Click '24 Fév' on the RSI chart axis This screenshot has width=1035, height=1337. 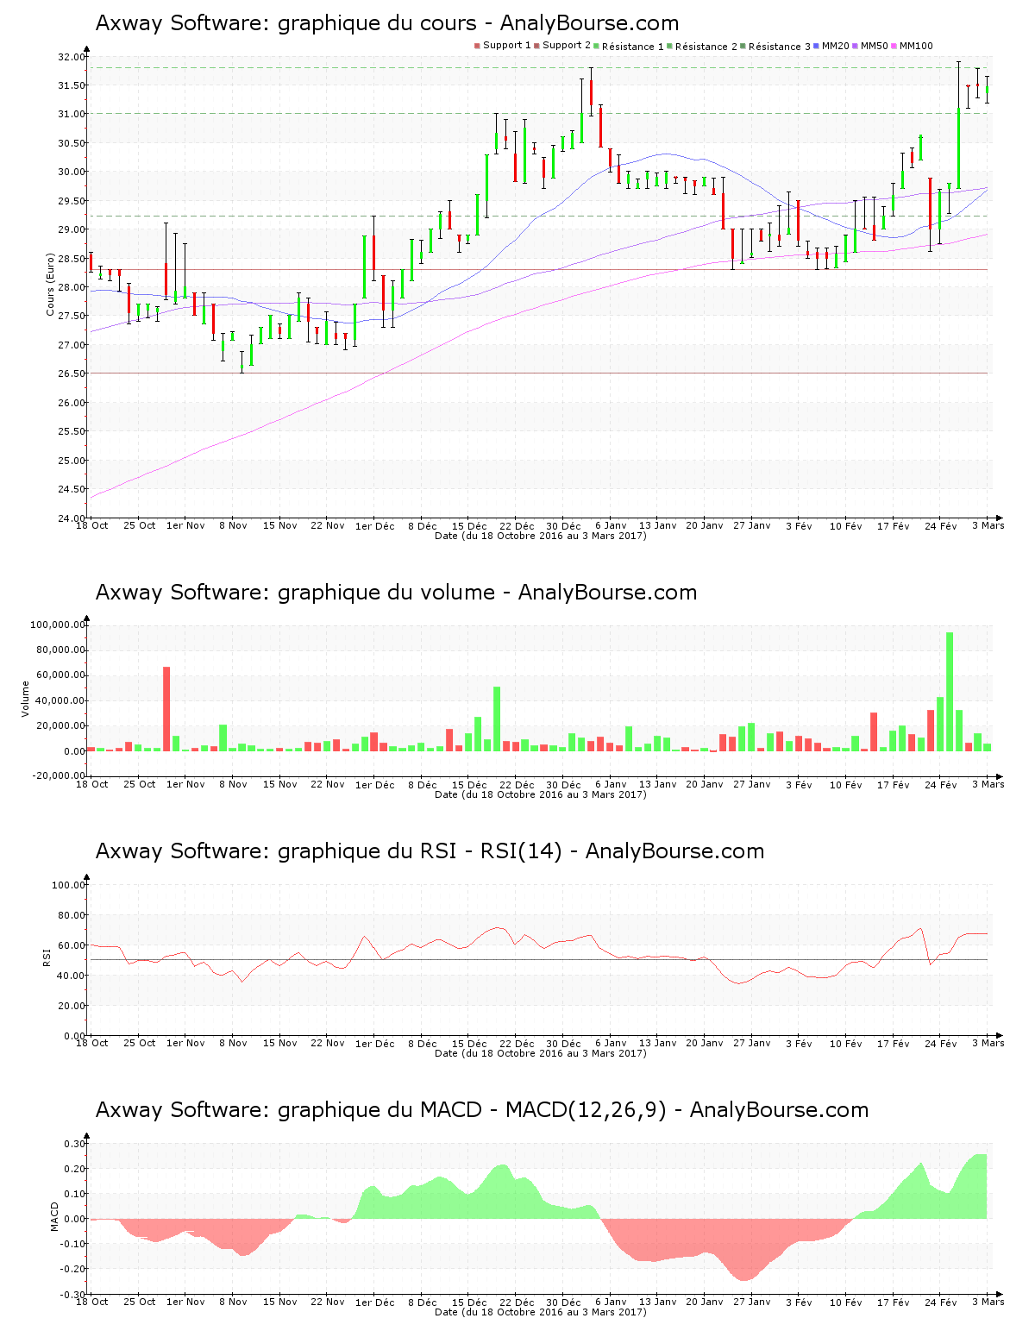coord(941,1044)
